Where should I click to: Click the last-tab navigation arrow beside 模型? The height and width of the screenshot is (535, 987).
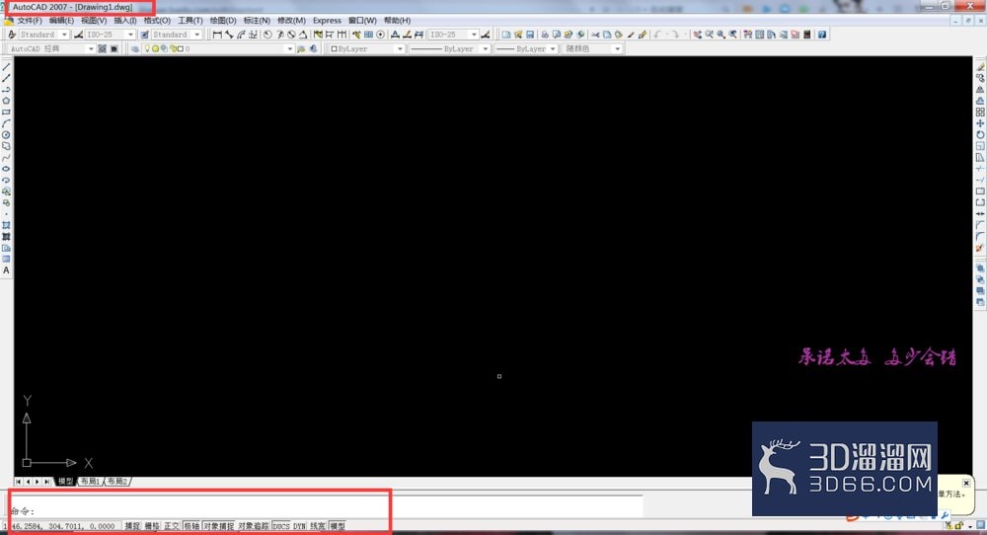(46, 482)
